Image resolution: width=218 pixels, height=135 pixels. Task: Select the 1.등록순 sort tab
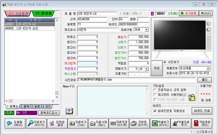pos(12,107)
